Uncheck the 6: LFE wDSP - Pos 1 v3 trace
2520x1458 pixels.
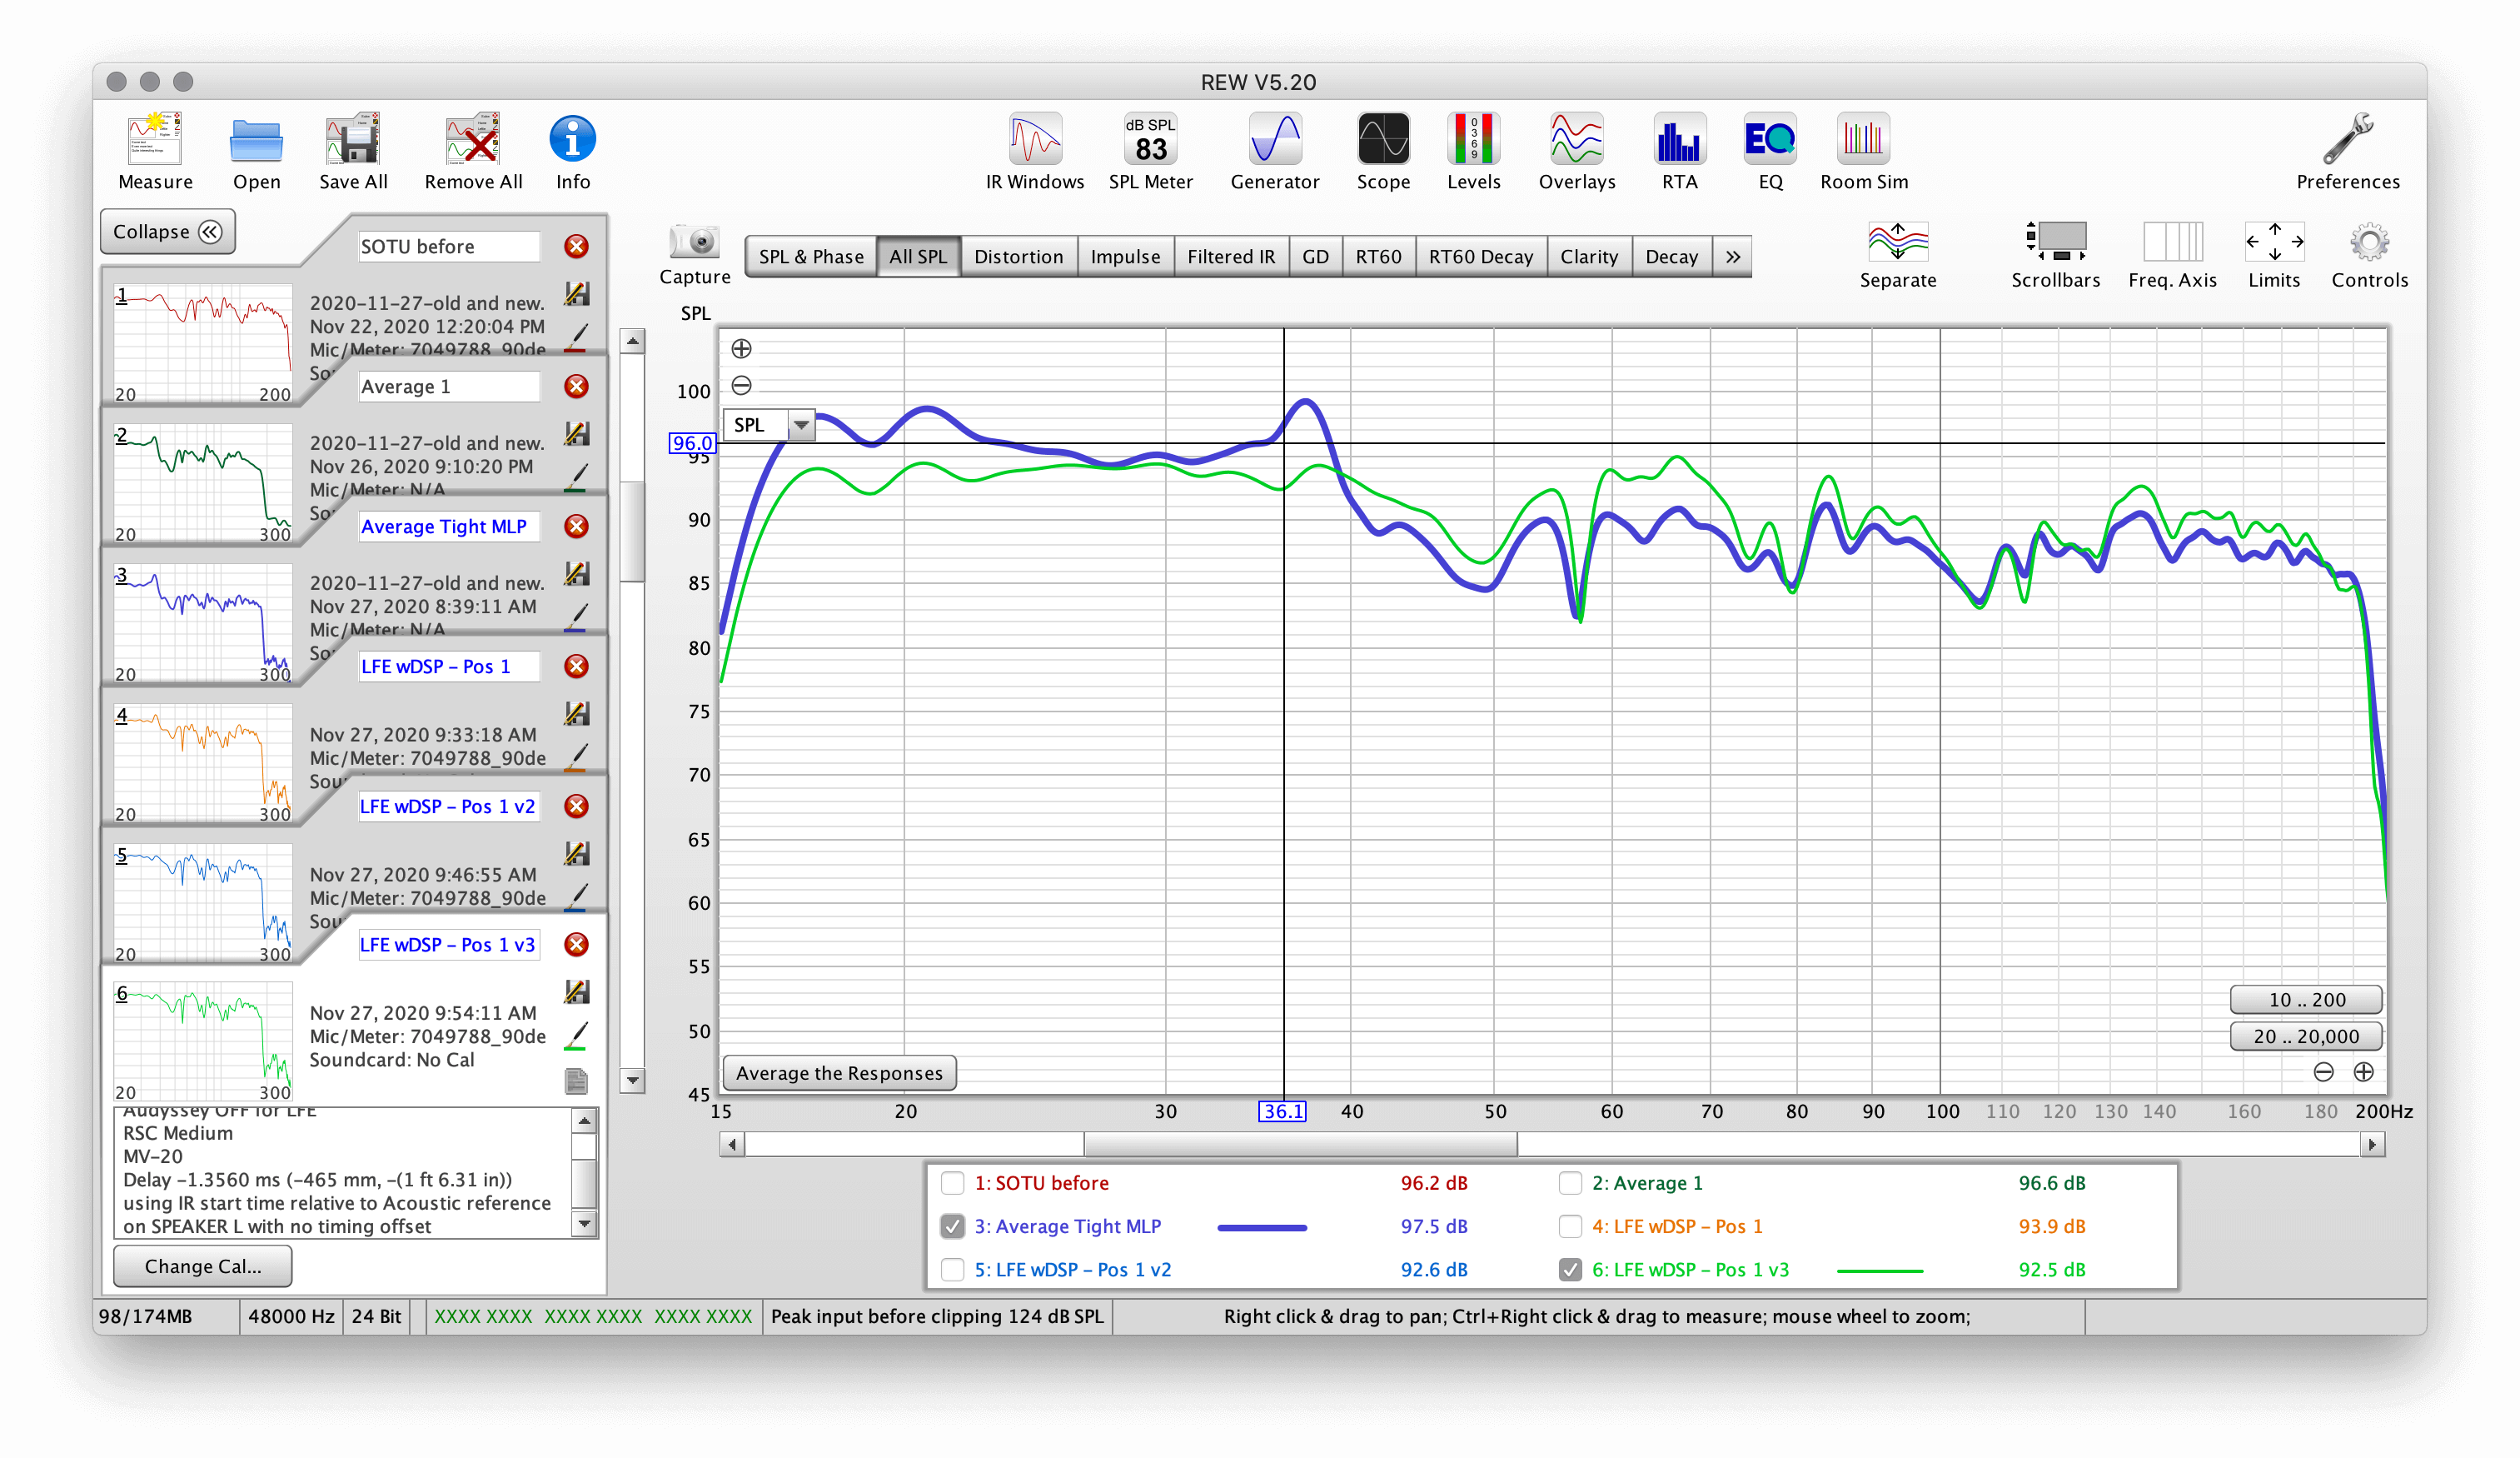[x=1570, y=1269]
